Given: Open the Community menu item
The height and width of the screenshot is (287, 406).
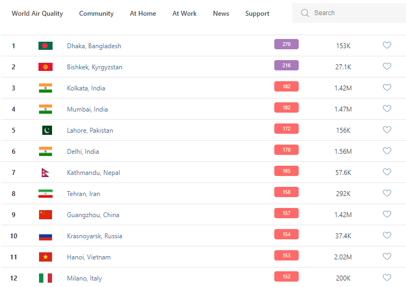Looking at the screenshot, I should 96,14.
